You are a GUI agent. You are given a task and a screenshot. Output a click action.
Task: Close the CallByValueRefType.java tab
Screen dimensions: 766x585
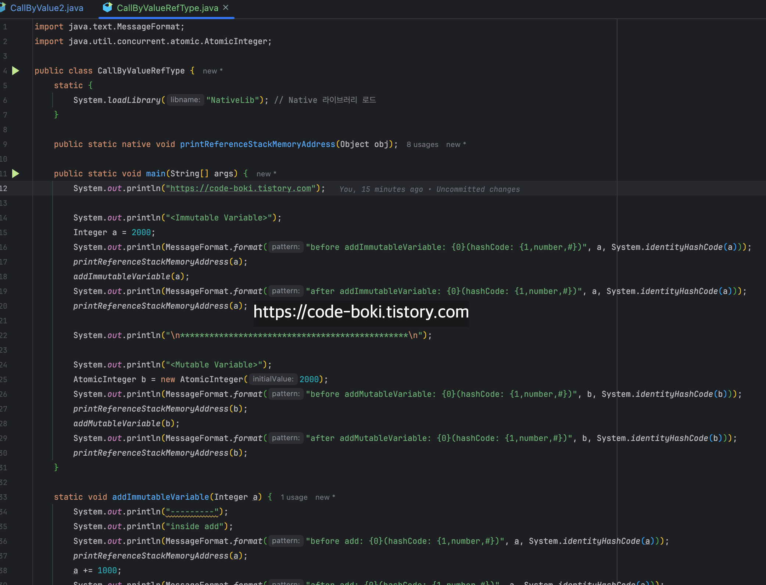click(x=226, y=7)
